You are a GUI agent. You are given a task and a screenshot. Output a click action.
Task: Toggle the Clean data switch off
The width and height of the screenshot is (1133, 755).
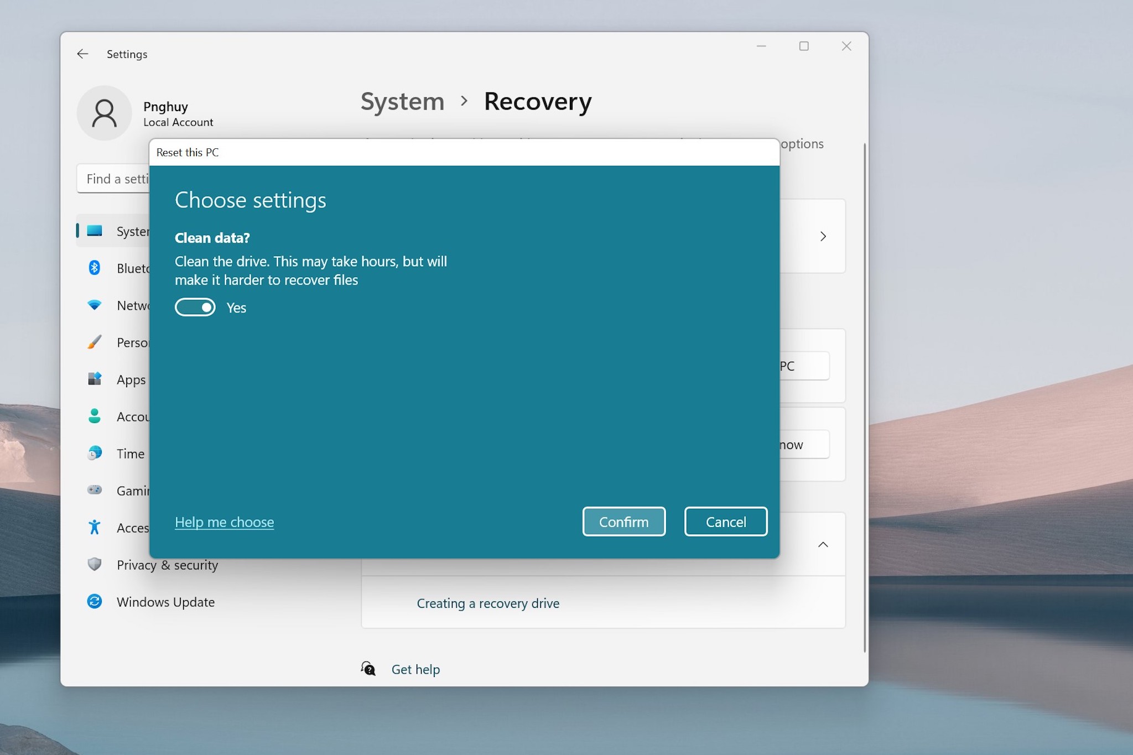click(x=195, y=308)
